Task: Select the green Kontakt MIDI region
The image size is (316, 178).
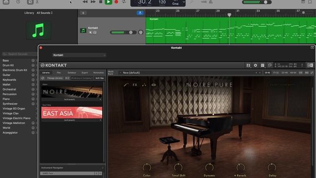Action: (231, 31)
